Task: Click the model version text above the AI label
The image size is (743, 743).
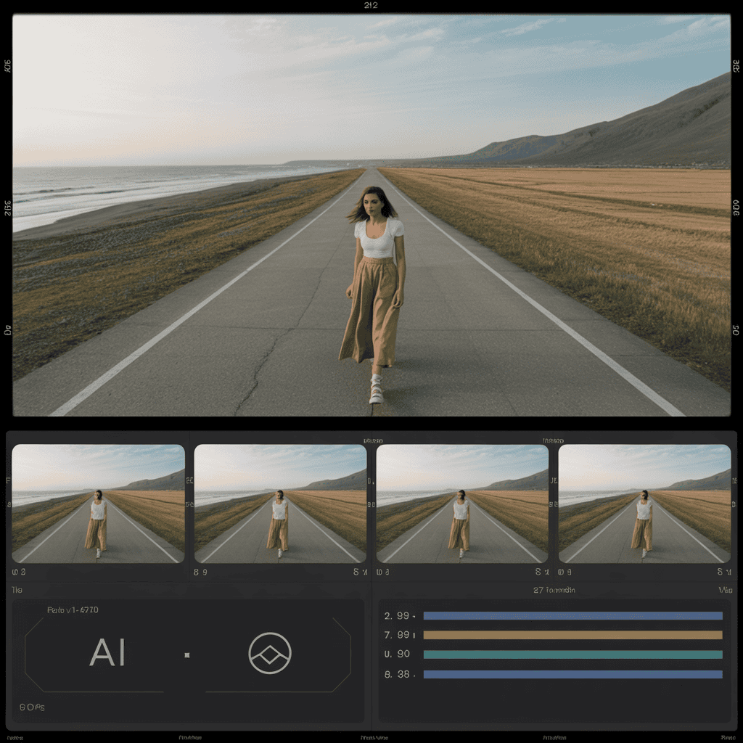Action: click(x=73, y=610)
